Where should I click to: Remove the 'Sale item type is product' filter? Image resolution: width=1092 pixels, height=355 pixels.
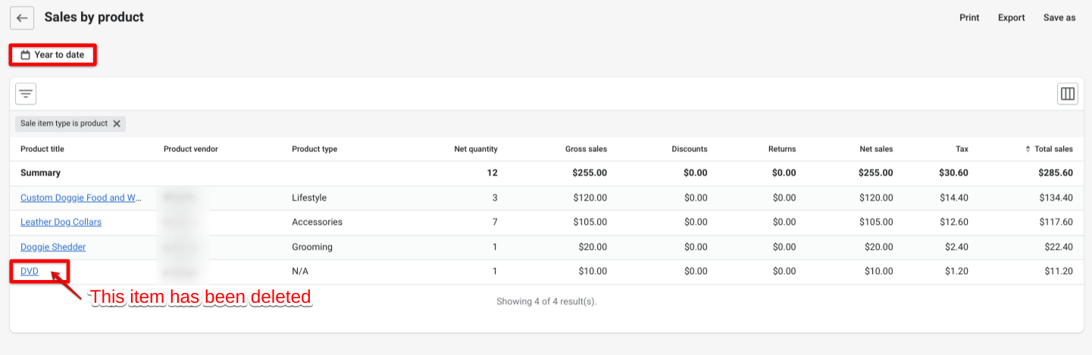[117, 123]
